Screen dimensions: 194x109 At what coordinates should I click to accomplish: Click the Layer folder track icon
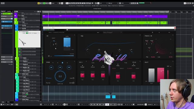click(16, 77)
